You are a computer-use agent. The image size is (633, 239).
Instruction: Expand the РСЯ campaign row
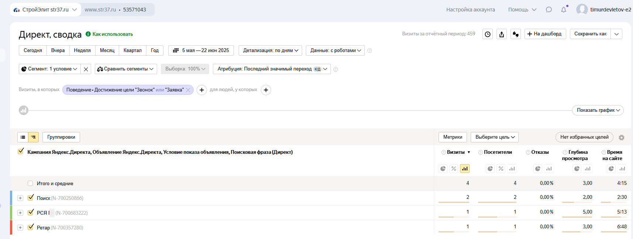(x=20, y=213)
